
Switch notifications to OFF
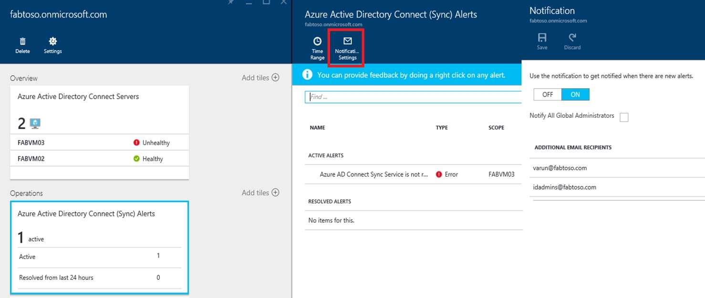[548, 94]
